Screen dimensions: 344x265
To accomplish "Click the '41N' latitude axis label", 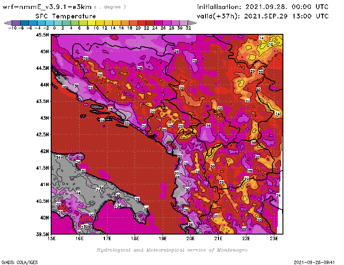I will [x=44, y=184].
